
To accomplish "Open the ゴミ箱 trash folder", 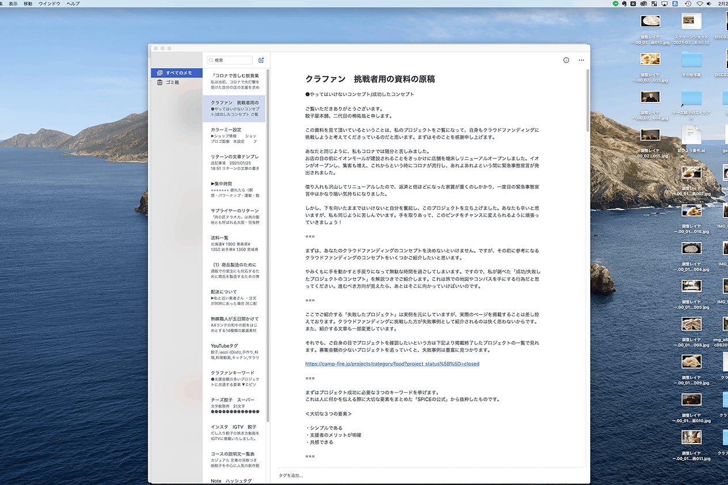I will [172, 82].
